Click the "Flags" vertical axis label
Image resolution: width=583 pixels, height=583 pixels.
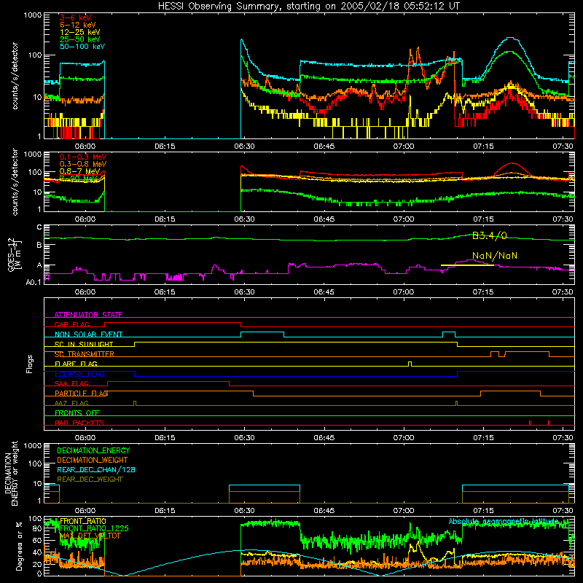point(30,364)
